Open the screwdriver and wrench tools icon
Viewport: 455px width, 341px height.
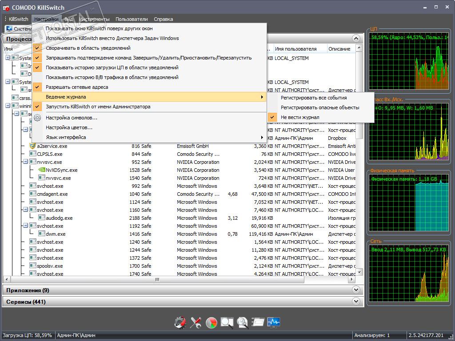[196, 322]
